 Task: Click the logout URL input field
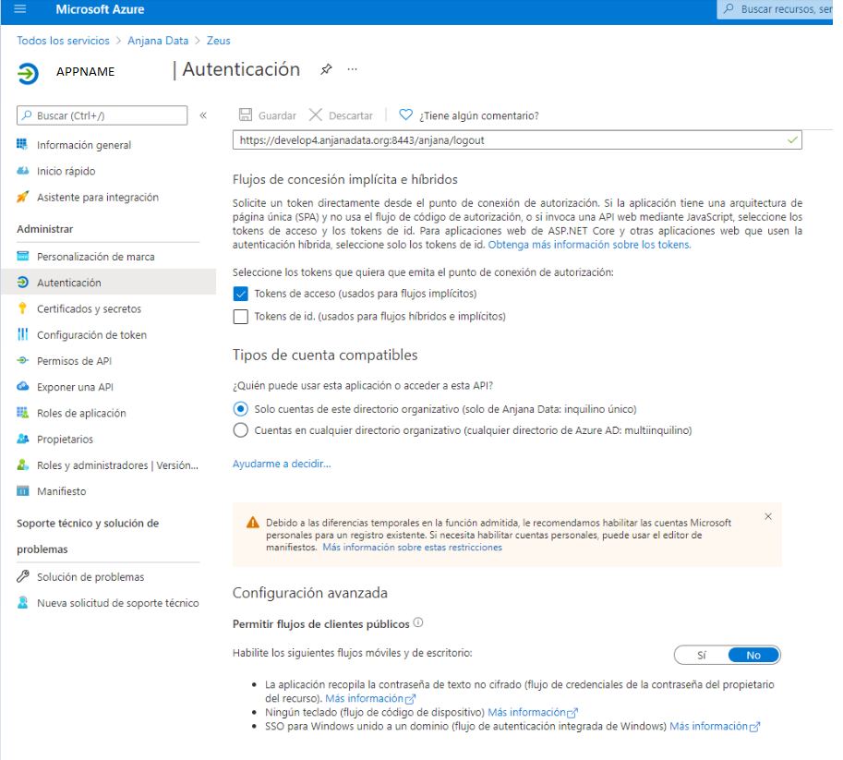[508, 140]
